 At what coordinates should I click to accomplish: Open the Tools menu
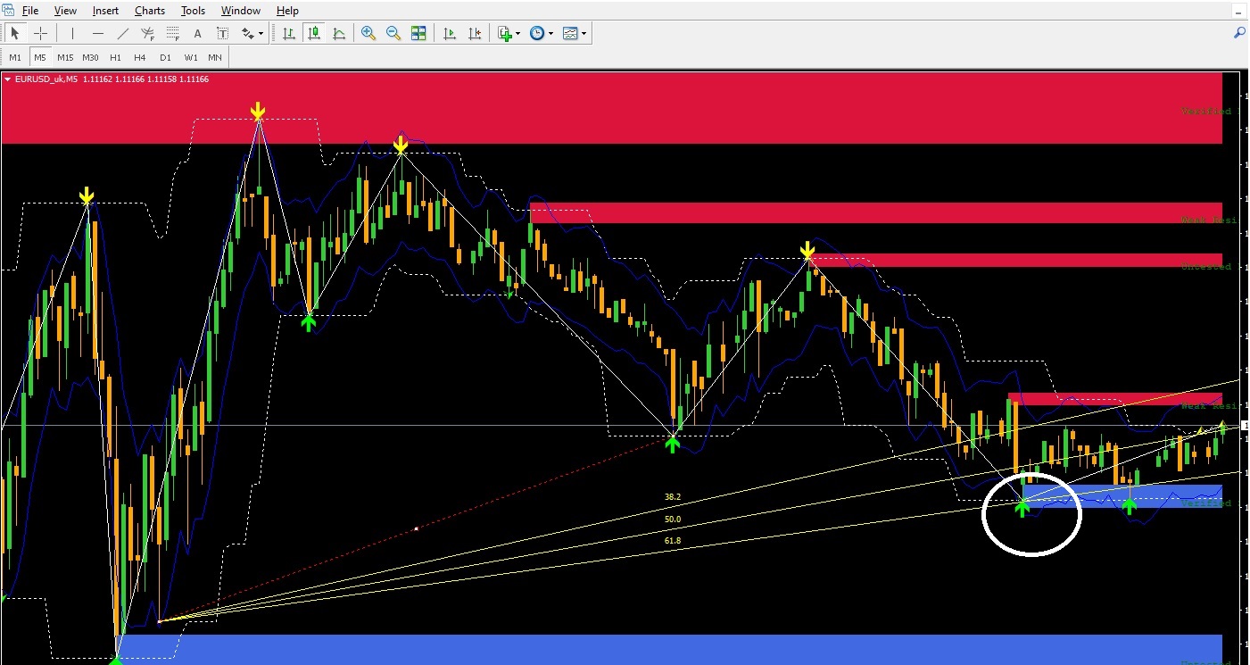pyautogui.click(x=193, y=11)
